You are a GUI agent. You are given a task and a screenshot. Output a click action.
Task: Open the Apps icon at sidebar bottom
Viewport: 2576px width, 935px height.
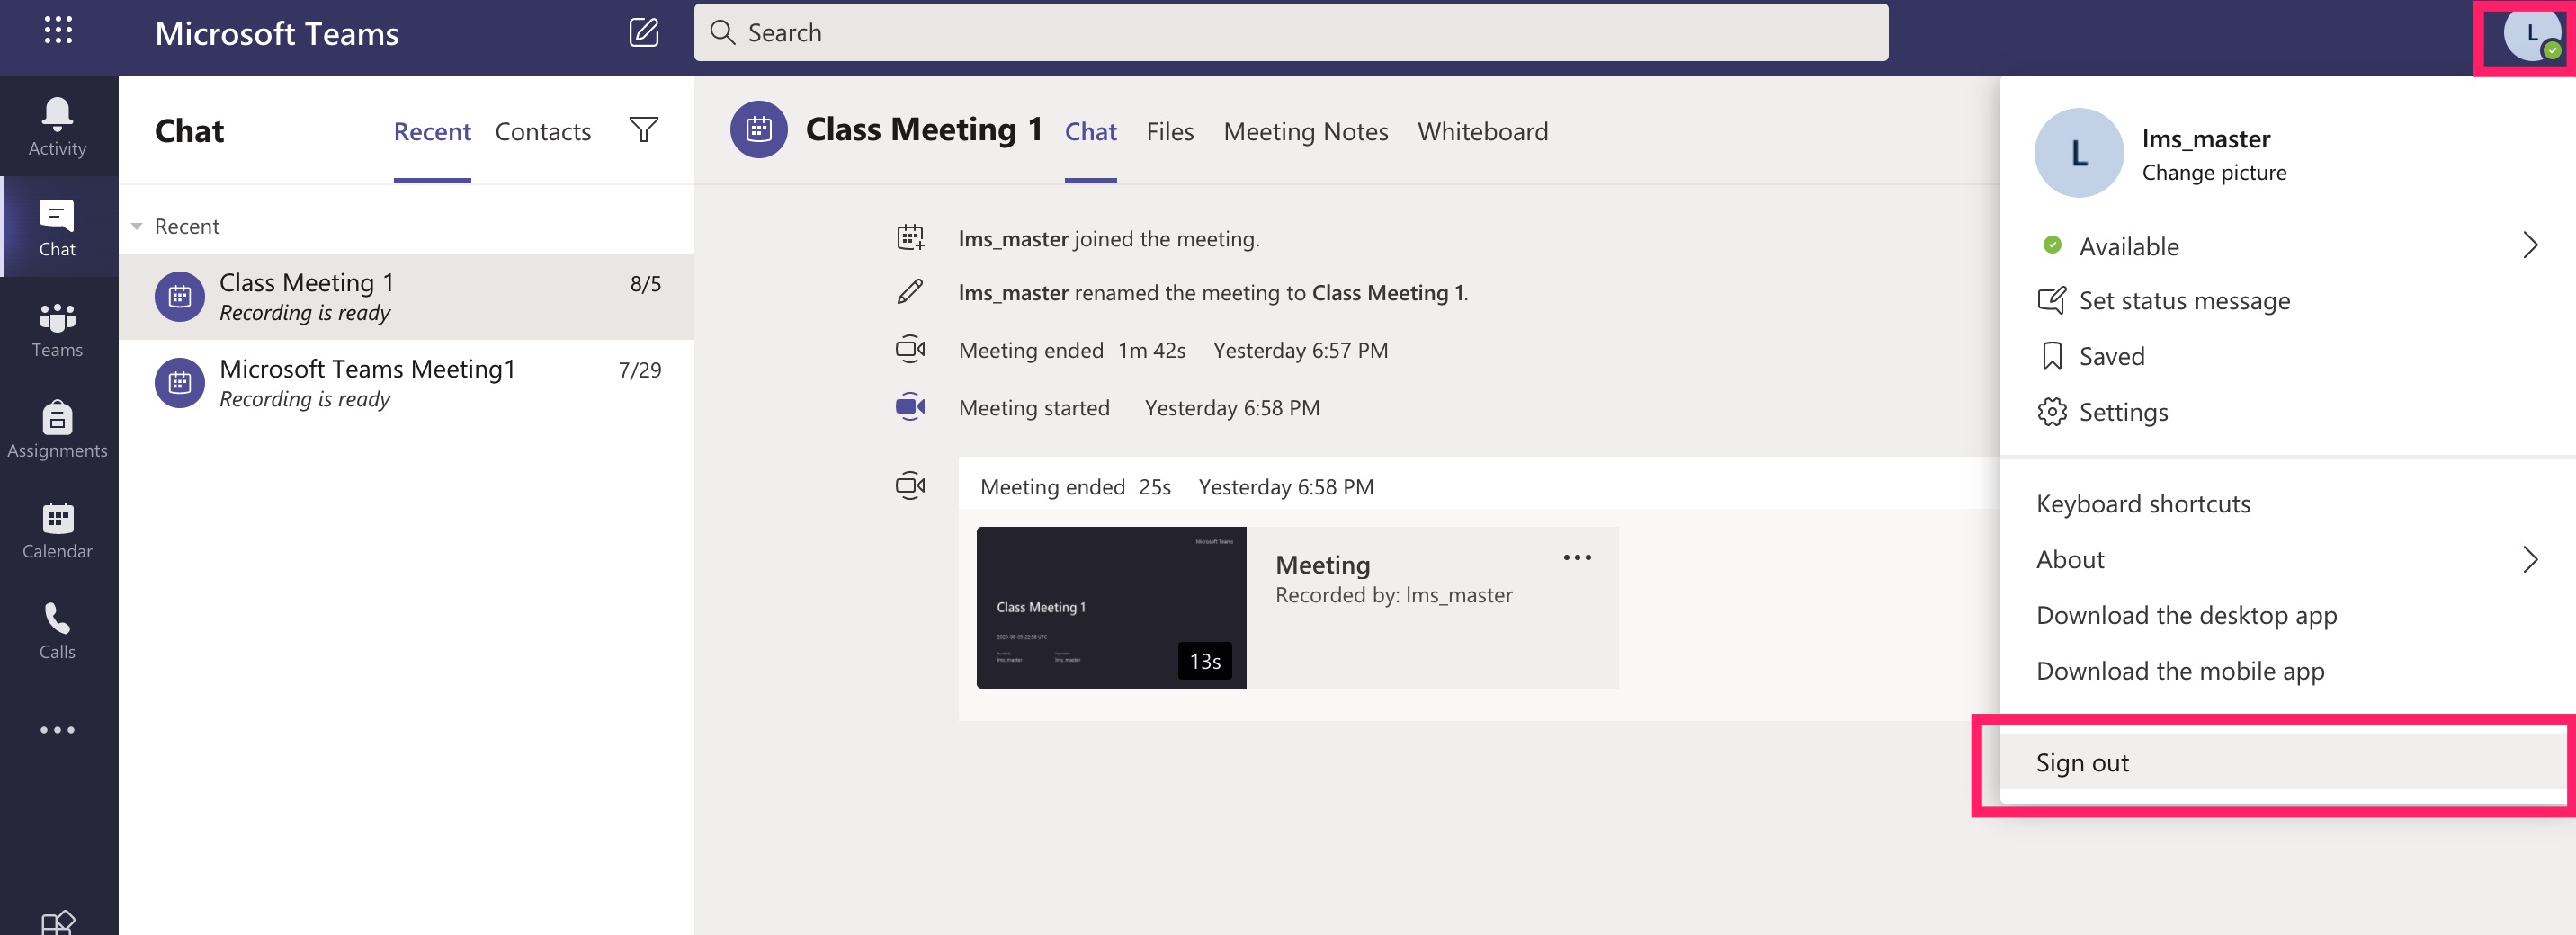[x=58, y=922]
